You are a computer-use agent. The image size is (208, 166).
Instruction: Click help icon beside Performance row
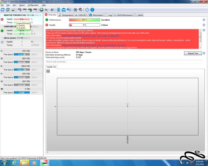[204, 20]
